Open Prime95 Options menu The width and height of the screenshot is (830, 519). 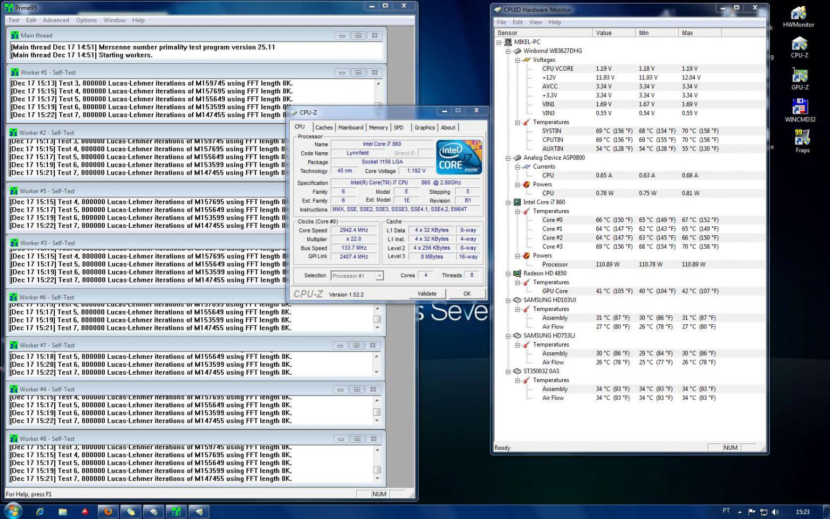[x=86, y=20]
